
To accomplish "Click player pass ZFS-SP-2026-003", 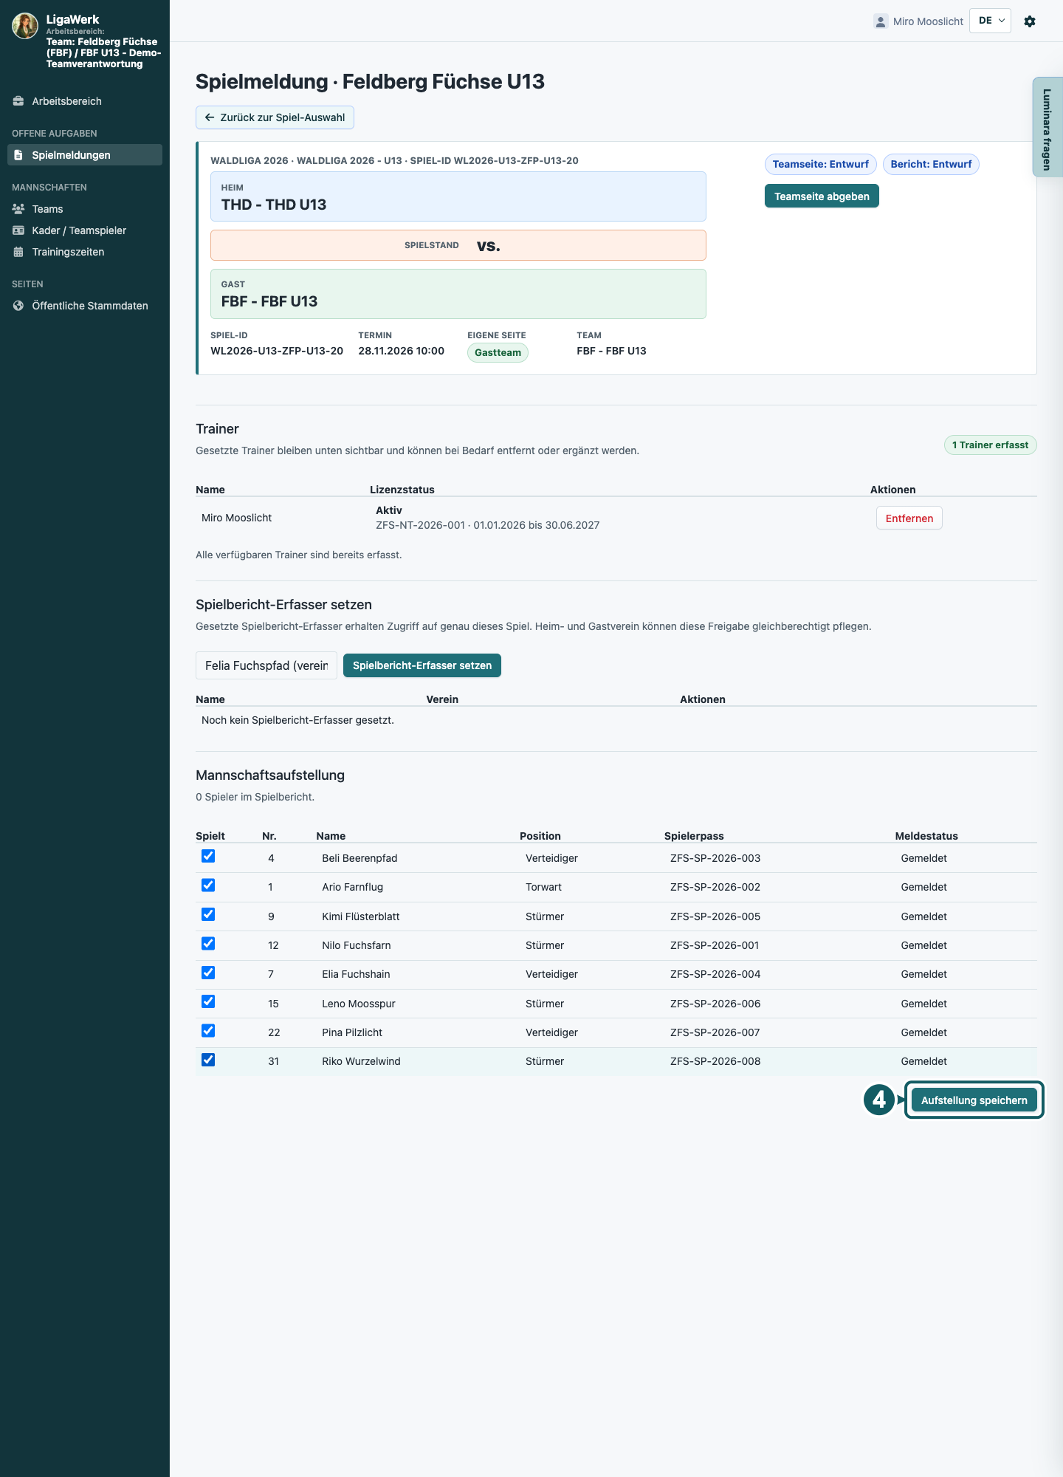I will [x=715, y=858].
